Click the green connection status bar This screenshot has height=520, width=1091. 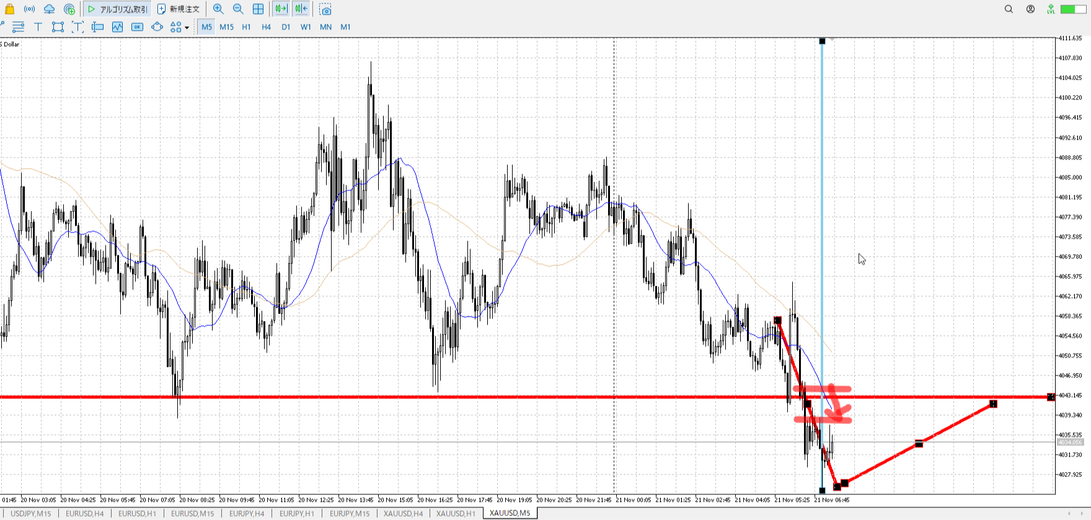[x=1072, y=9]
